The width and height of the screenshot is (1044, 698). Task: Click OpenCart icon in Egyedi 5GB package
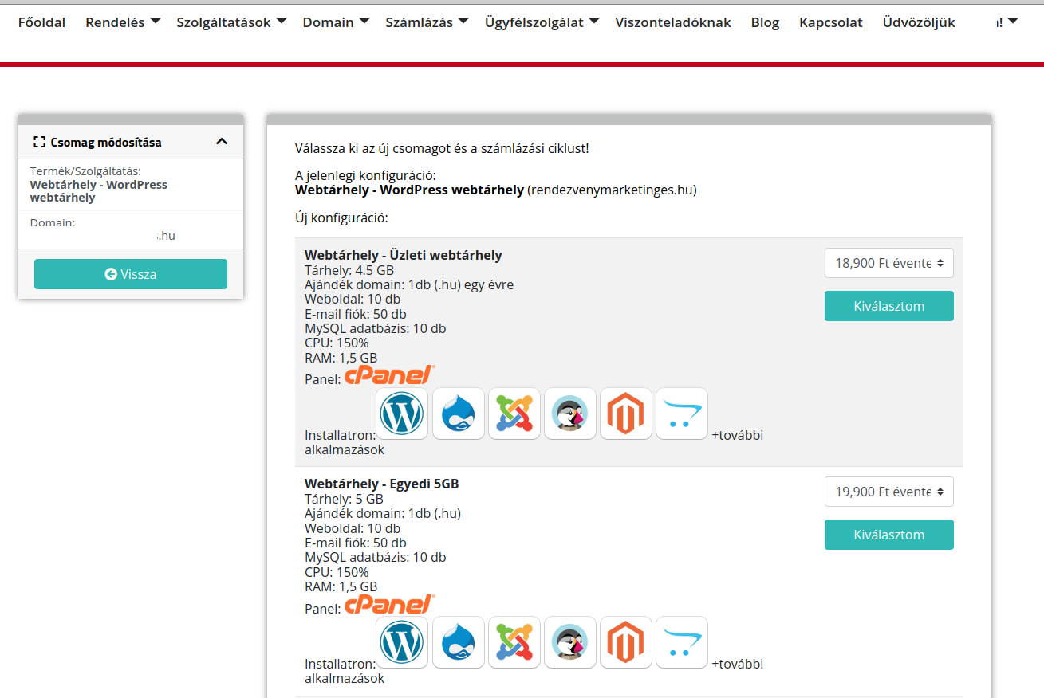pyautogui.click(x=682, y=642)
